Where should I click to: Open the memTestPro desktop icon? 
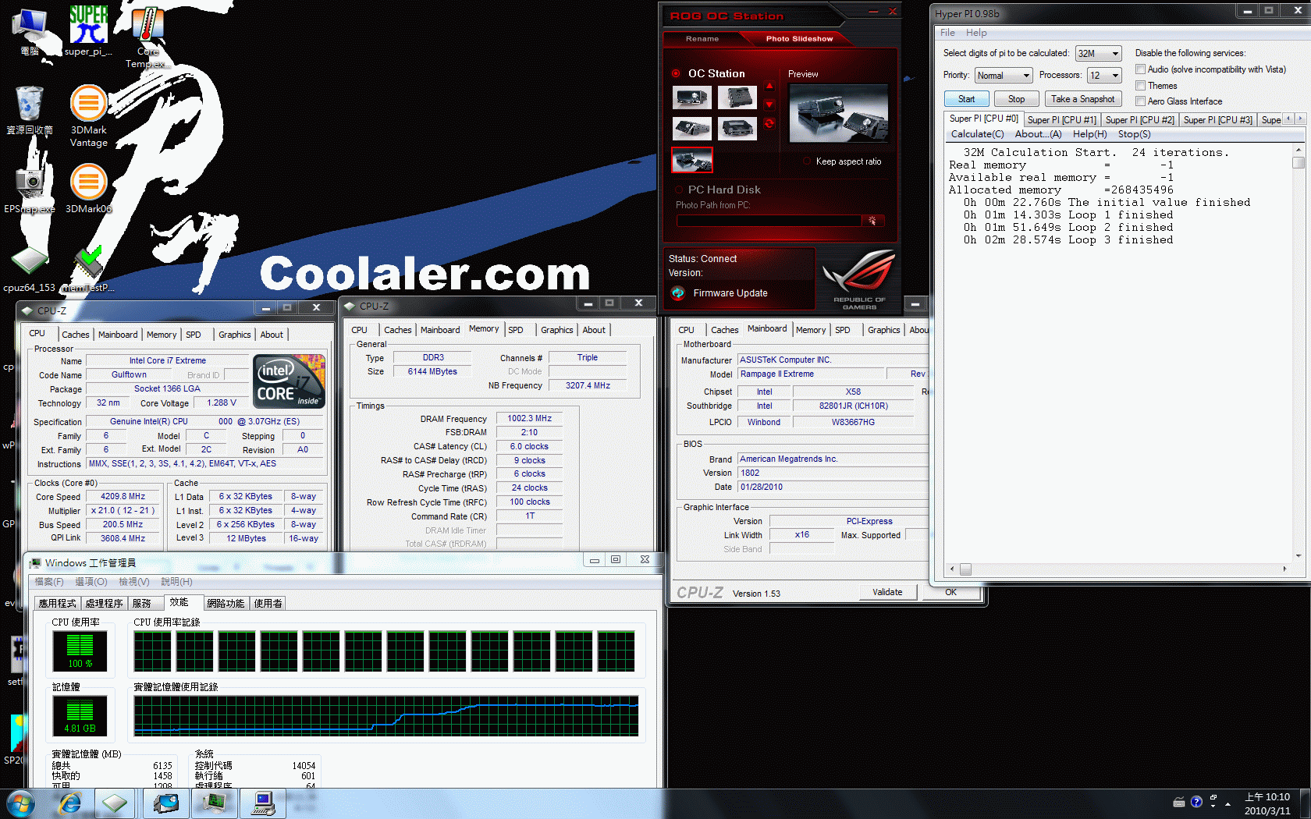point(88,269)
